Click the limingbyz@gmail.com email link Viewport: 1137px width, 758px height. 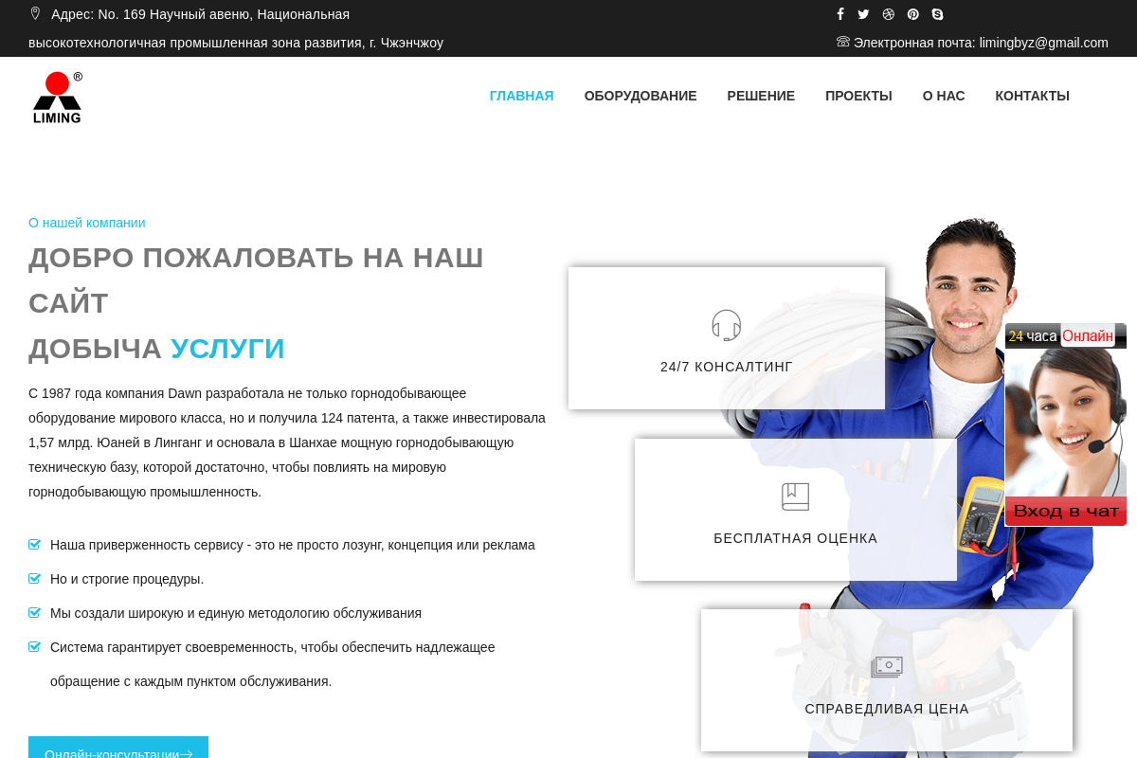pyautogui.click(x=1043, y=43)
